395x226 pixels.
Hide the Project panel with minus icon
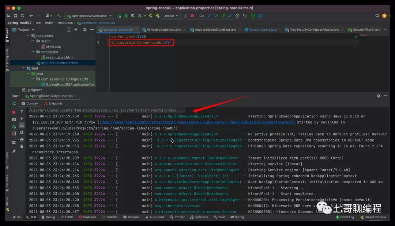pos(92,30)
